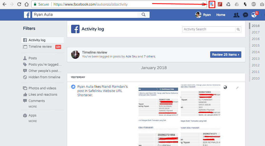
Task: Click the 10+ Timeline review badge
Action: click(58, 47)
